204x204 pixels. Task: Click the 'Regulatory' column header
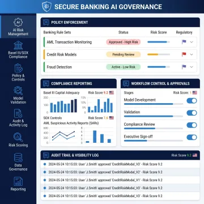pos(184,32)
